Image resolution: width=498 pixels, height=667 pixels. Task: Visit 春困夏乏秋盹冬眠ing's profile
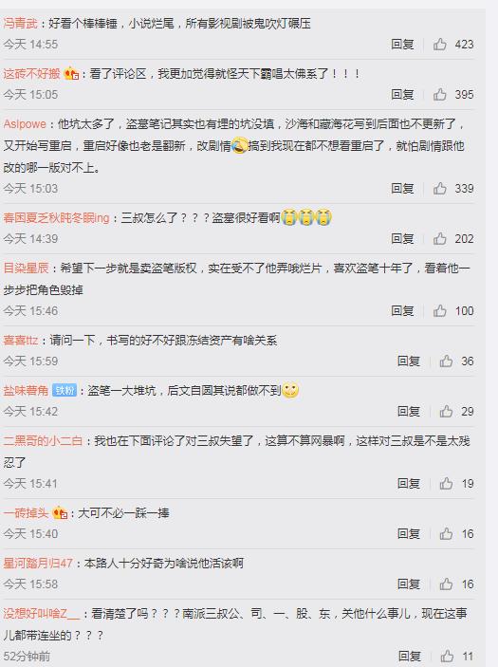click(x=56, y=218)
